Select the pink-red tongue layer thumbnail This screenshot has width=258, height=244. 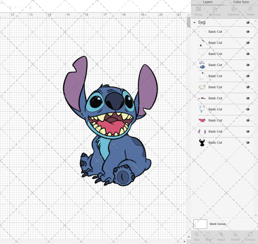pyautogui.click(x=202, y=120)
